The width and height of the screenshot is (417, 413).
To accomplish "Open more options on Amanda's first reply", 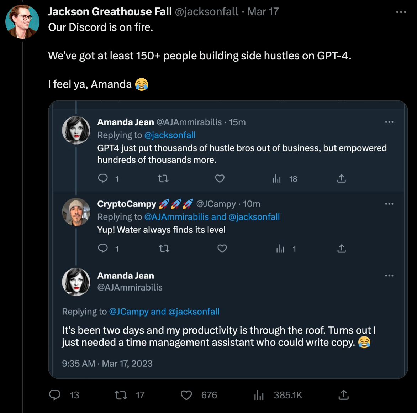I will click(x=389, y=122).
